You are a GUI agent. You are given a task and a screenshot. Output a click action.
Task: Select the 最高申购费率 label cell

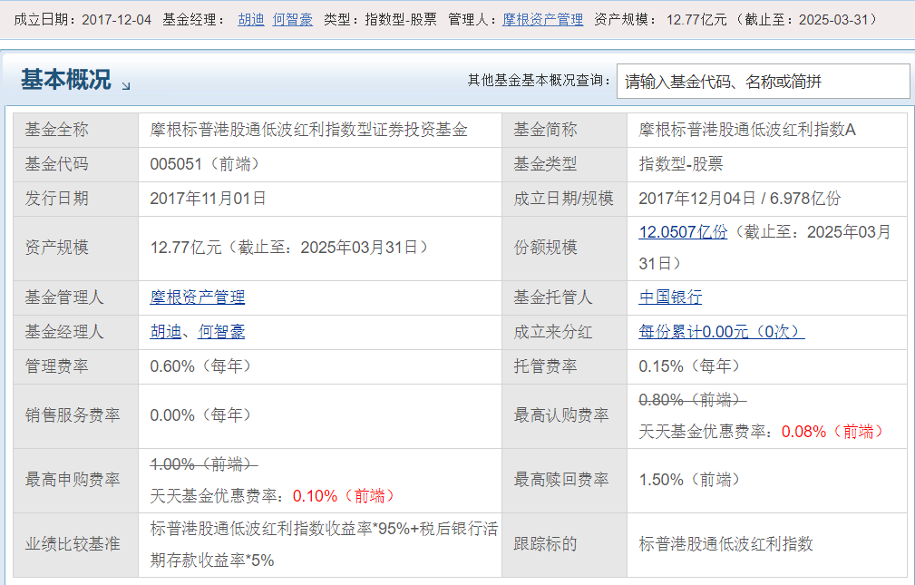coord(76,480)
